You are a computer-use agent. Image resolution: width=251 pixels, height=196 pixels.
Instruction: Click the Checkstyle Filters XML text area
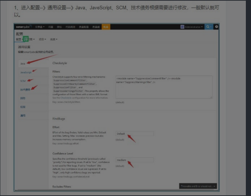164,87
